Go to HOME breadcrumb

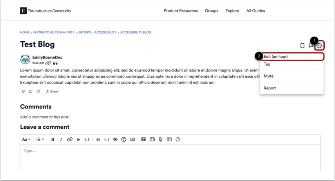(x=25, y=32)
